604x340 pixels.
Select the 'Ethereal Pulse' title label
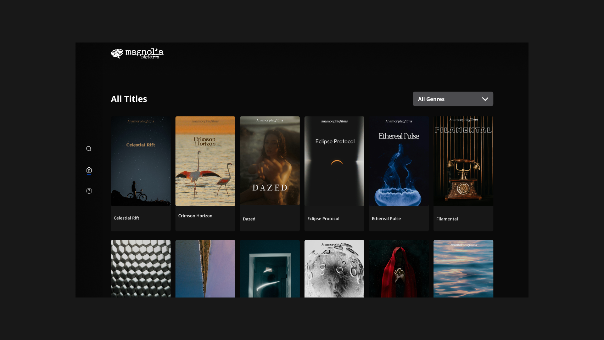[x=386, y=218]
